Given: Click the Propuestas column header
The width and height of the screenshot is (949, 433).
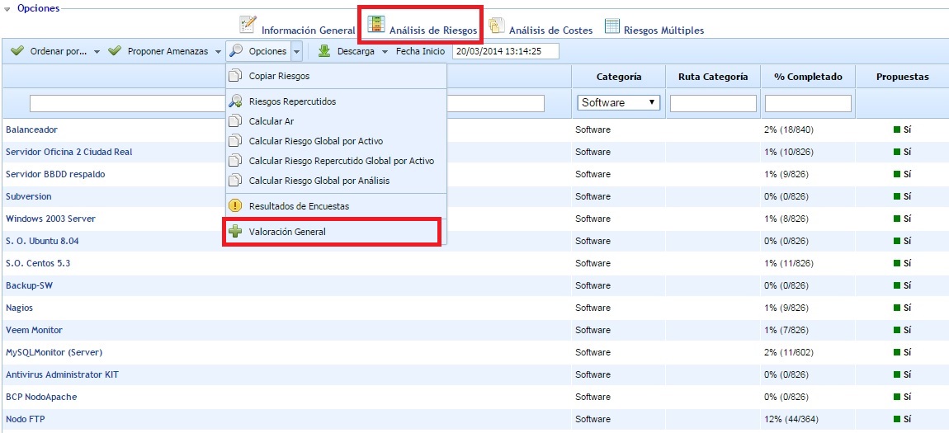Looking at the screenshot, I should [902, 77].
